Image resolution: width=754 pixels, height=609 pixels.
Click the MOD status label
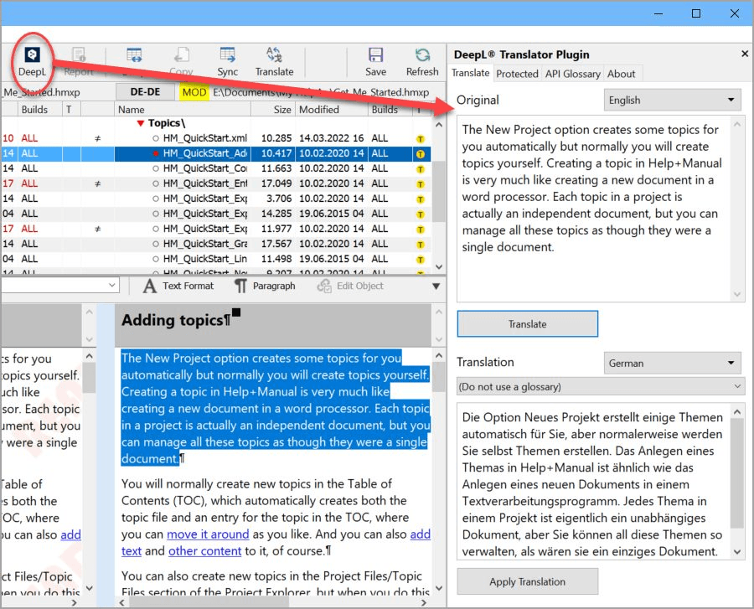[x=194, y=92]
